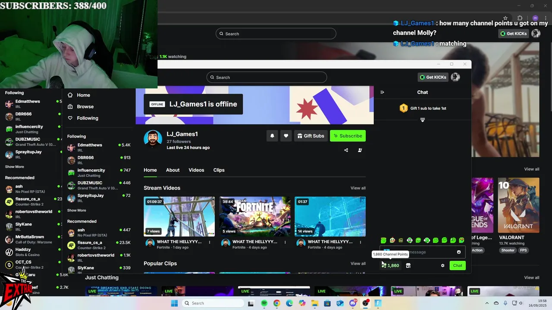Open Spotify from the taskbar
This screenshot has height=310, width=552.
click(264, 304)
